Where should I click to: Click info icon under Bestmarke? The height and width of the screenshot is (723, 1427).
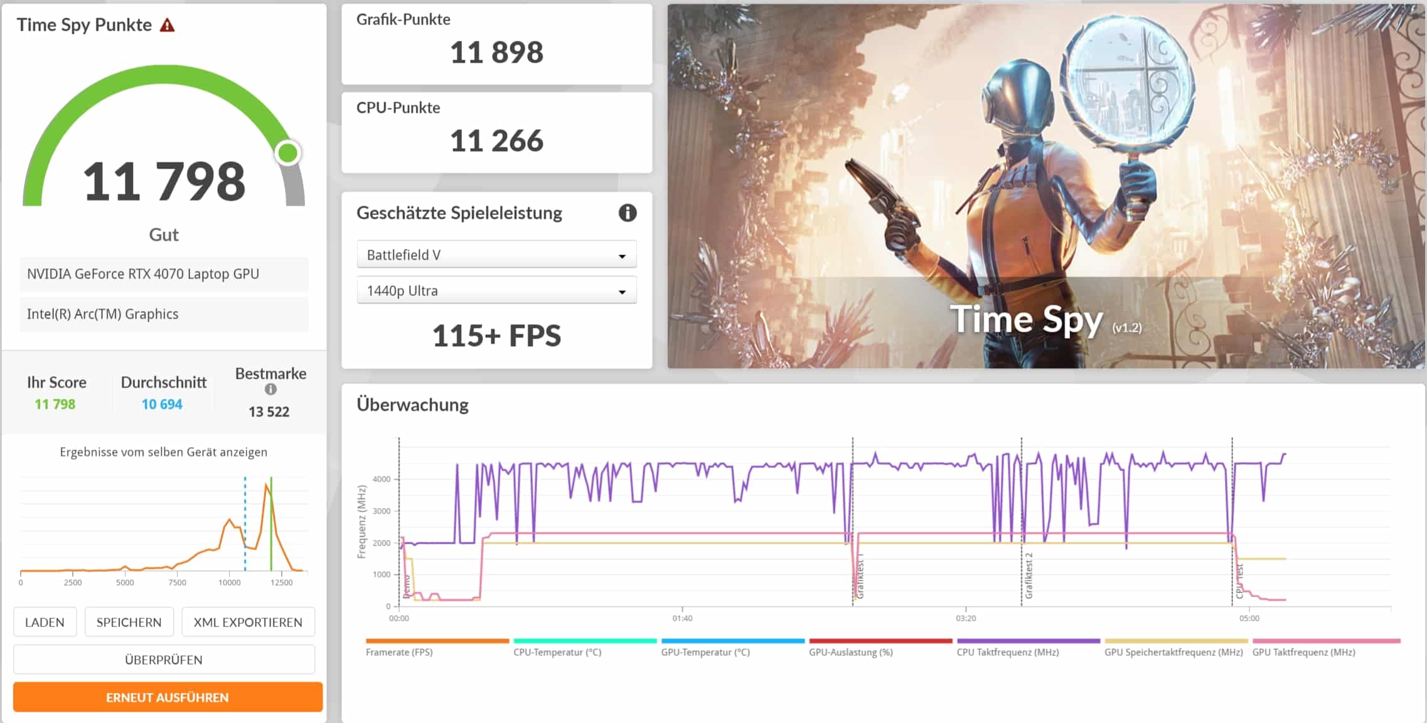(x=270, y=389)
